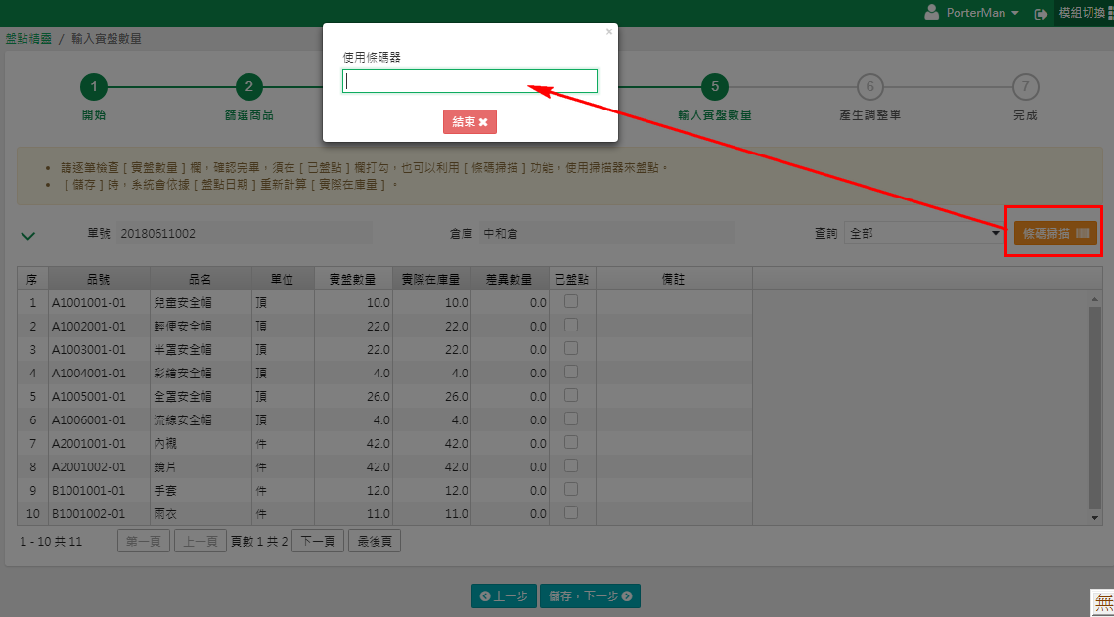Select step 6 產生調整單 circle
The image size is (1114, 617).
click(869, 87)
